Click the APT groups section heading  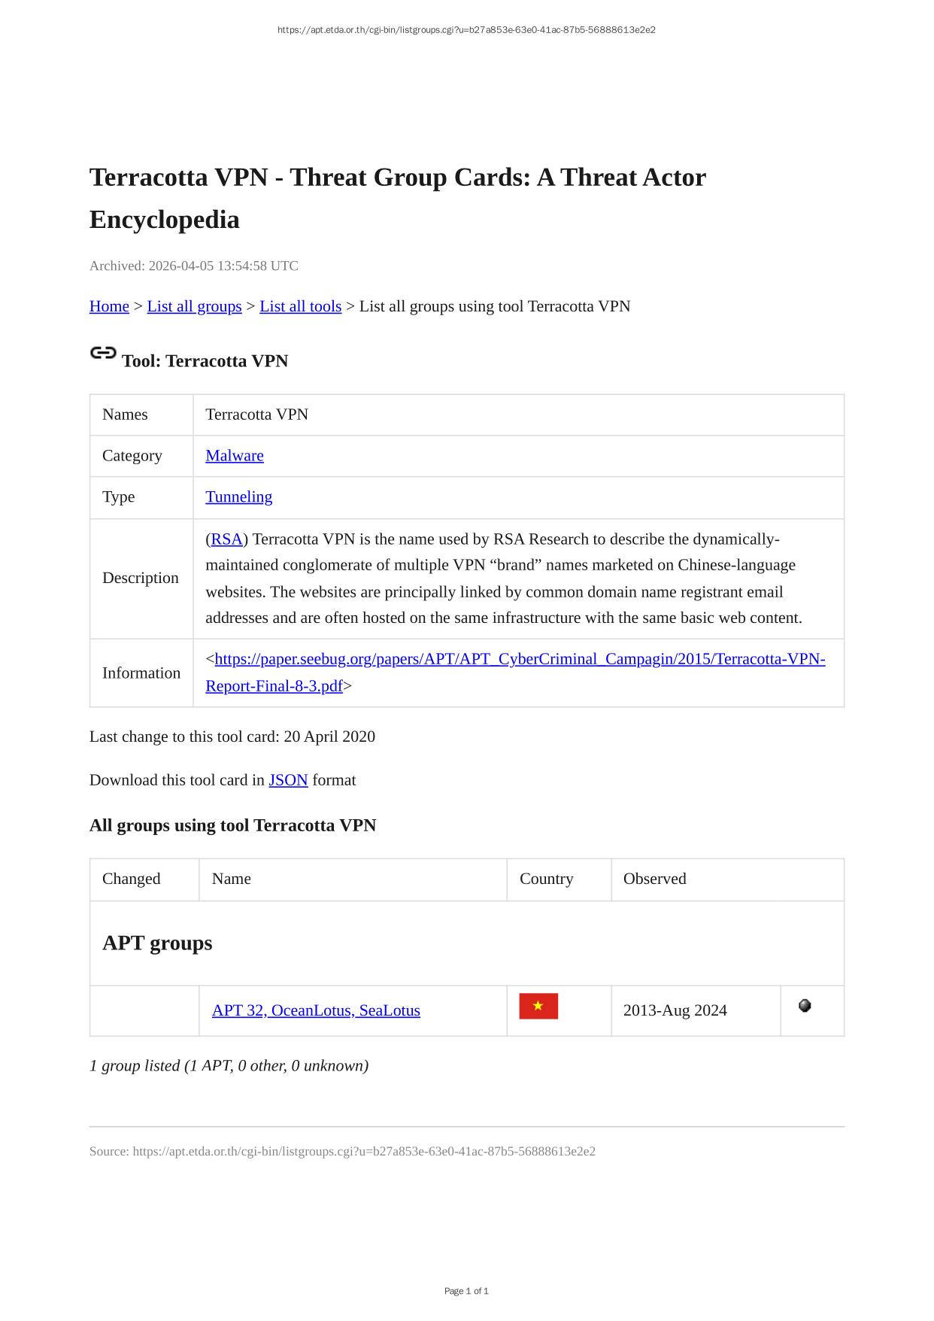click(157, 943)
